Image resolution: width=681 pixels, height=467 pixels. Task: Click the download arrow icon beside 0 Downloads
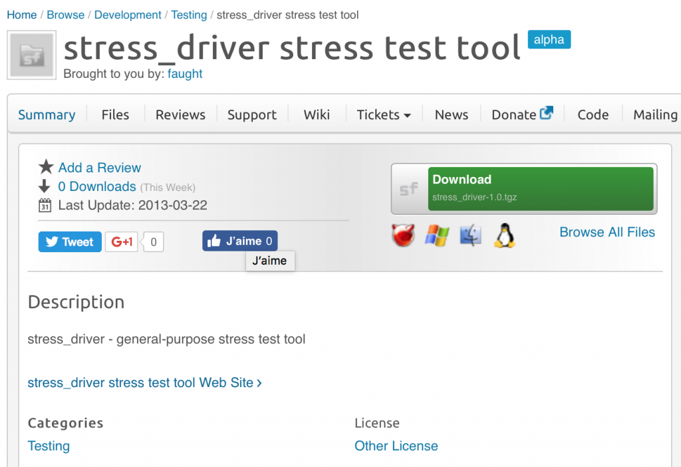44,186
